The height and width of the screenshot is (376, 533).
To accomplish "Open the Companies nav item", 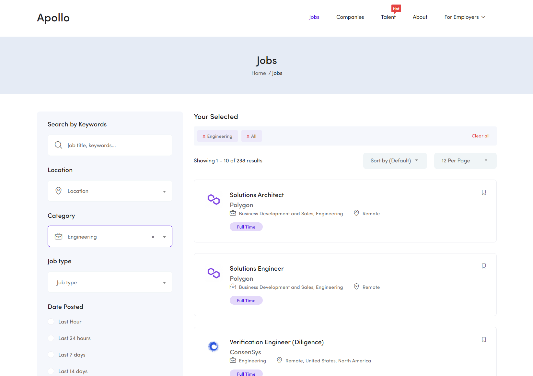I will pyautogui.click(x=350, y=17).
